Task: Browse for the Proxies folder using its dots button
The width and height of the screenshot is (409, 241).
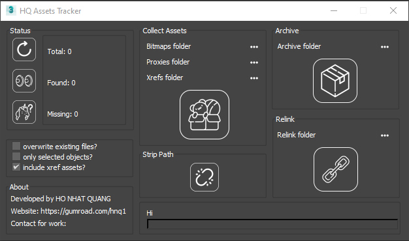Action: pyautogui.click(x=254, y=63)
